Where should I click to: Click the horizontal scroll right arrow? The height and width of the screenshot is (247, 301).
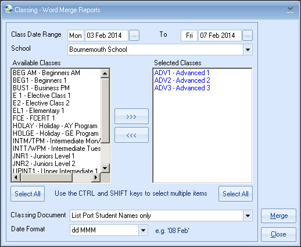pyautogui.click(x=96, y=177)
